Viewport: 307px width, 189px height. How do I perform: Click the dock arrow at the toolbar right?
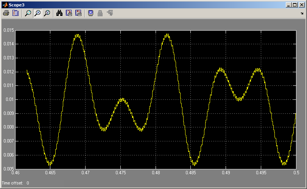pos(302,14)
